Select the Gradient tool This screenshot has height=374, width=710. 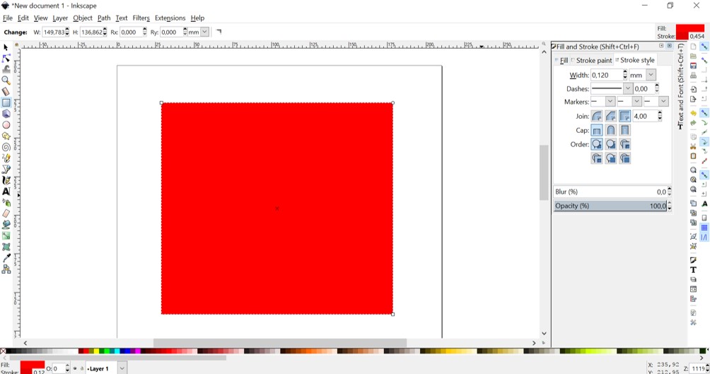(x=6, y=236)
